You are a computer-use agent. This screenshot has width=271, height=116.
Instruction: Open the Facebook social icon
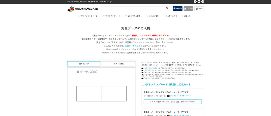click(x=195, y=2)
